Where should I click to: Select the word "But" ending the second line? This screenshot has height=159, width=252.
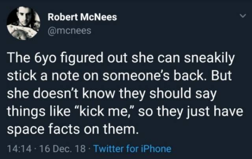[221, 76]
